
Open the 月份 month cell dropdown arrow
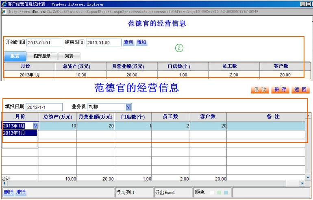tap(35, 126)
